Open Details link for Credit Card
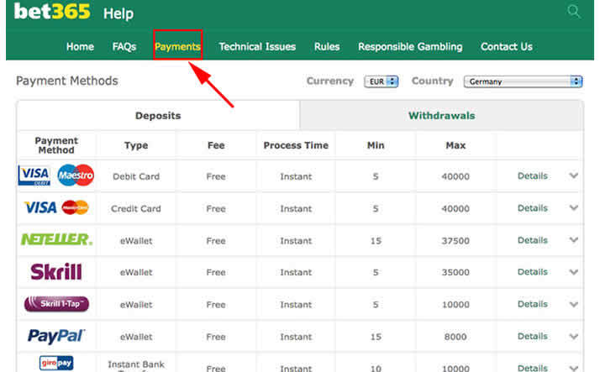This screenshot has width=600, height=372. (x=533, y=208)
